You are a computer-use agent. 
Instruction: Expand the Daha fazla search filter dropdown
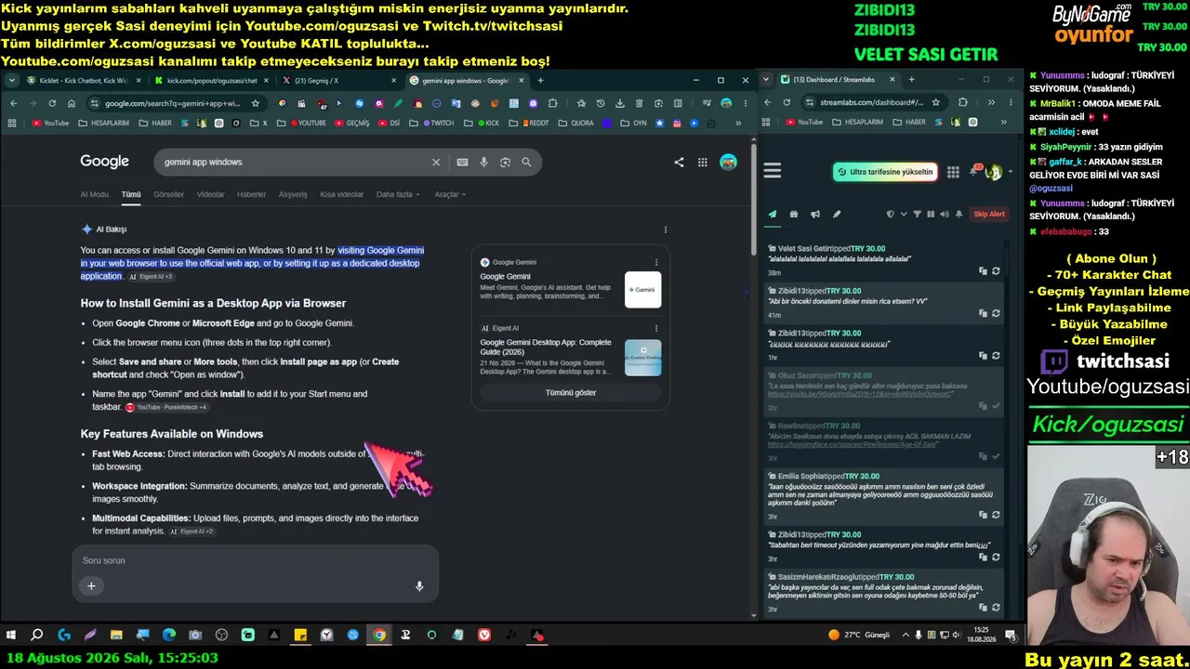pos(398,194)
